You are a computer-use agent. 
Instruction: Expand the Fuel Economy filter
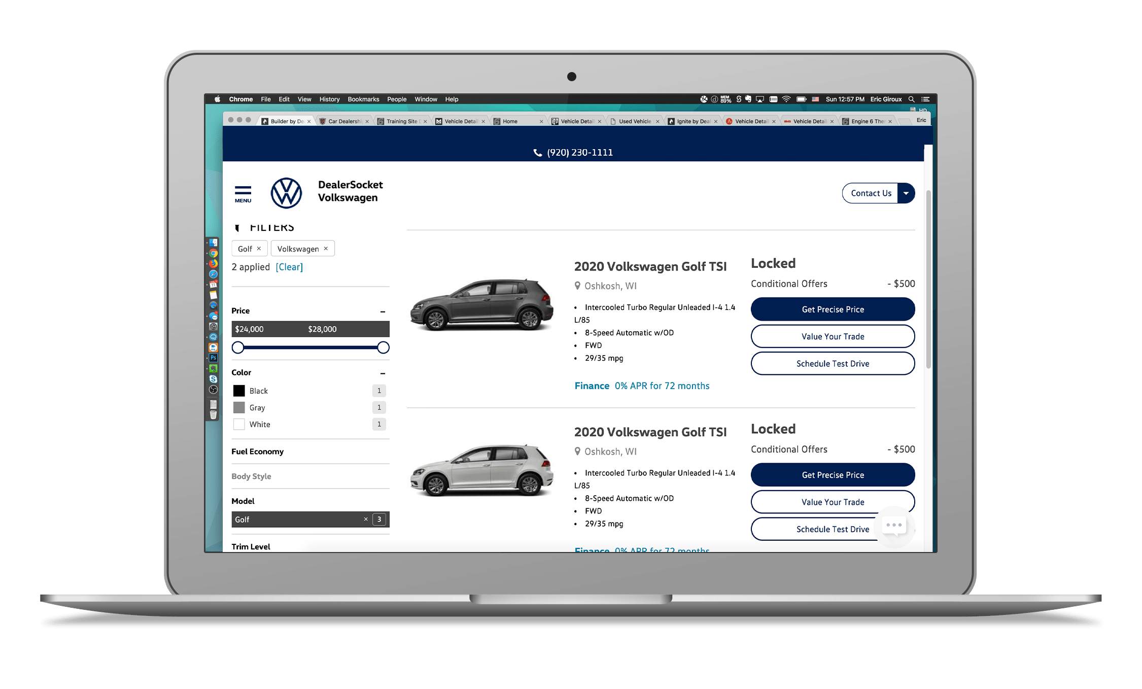[258, 452]
